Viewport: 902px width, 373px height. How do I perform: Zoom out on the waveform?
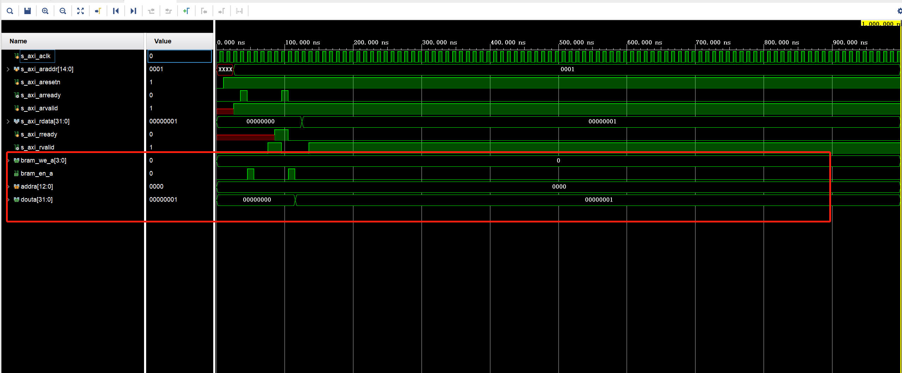click(63, 11)
